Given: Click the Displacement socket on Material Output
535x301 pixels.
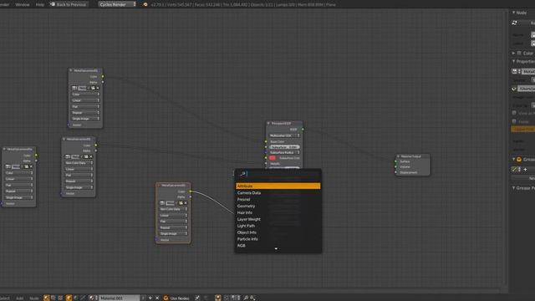Looking at the screenshot, I should click(395, 172).
